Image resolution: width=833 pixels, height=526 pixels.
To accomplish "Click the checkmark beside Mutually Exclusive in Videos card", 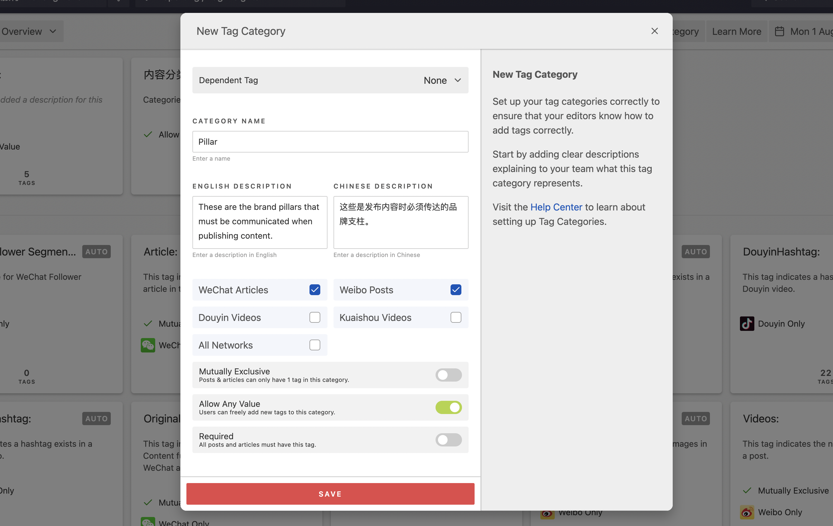I will (x=747, y=491).
